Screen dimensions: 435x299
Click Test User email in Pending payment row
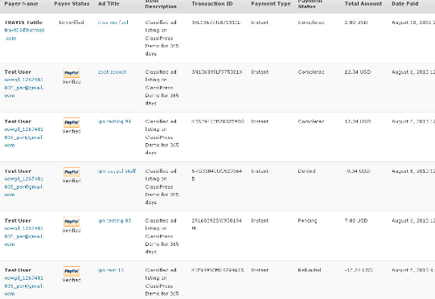24,236
